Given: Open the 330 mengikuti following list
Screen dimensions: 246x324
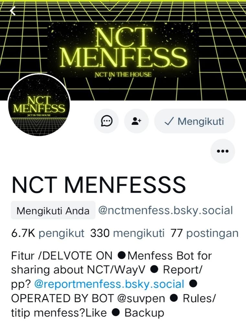Looking at the screenshot, I should pyautogui.click(x=127, y=233).
